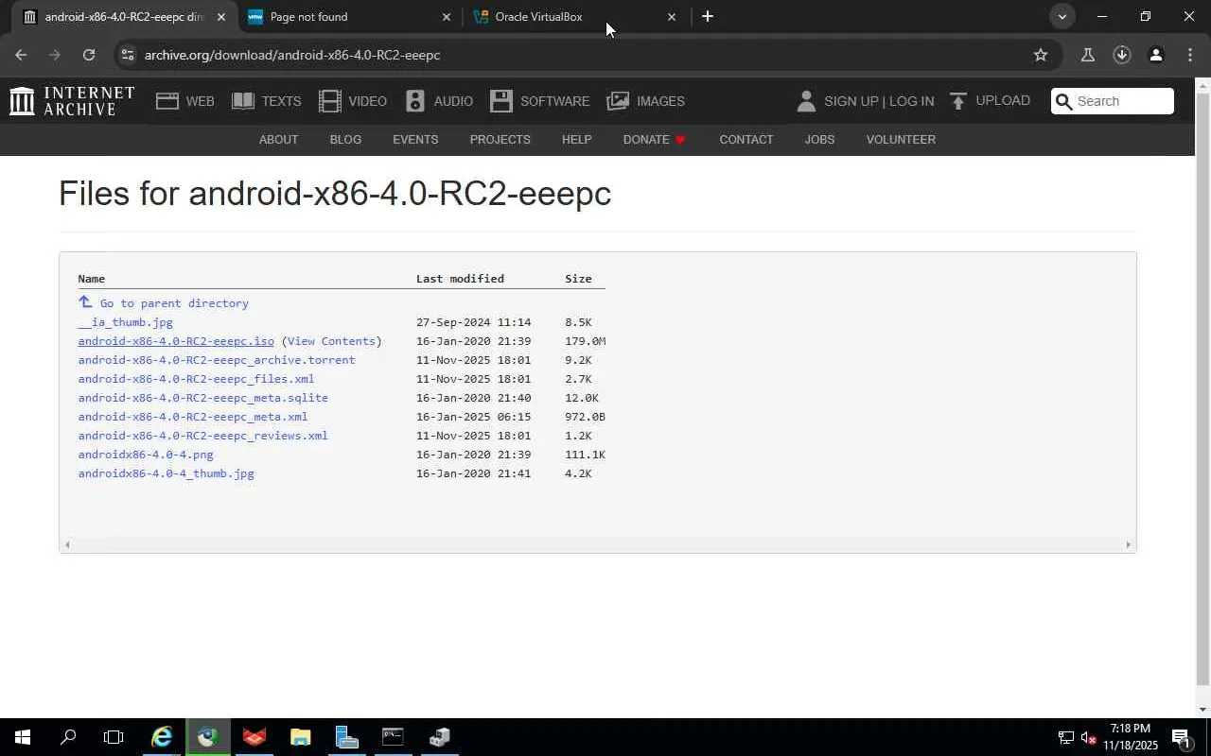This screenshot has height=756, width=1211.
Task: Open the DONATE link
Action: pos(654,139)
